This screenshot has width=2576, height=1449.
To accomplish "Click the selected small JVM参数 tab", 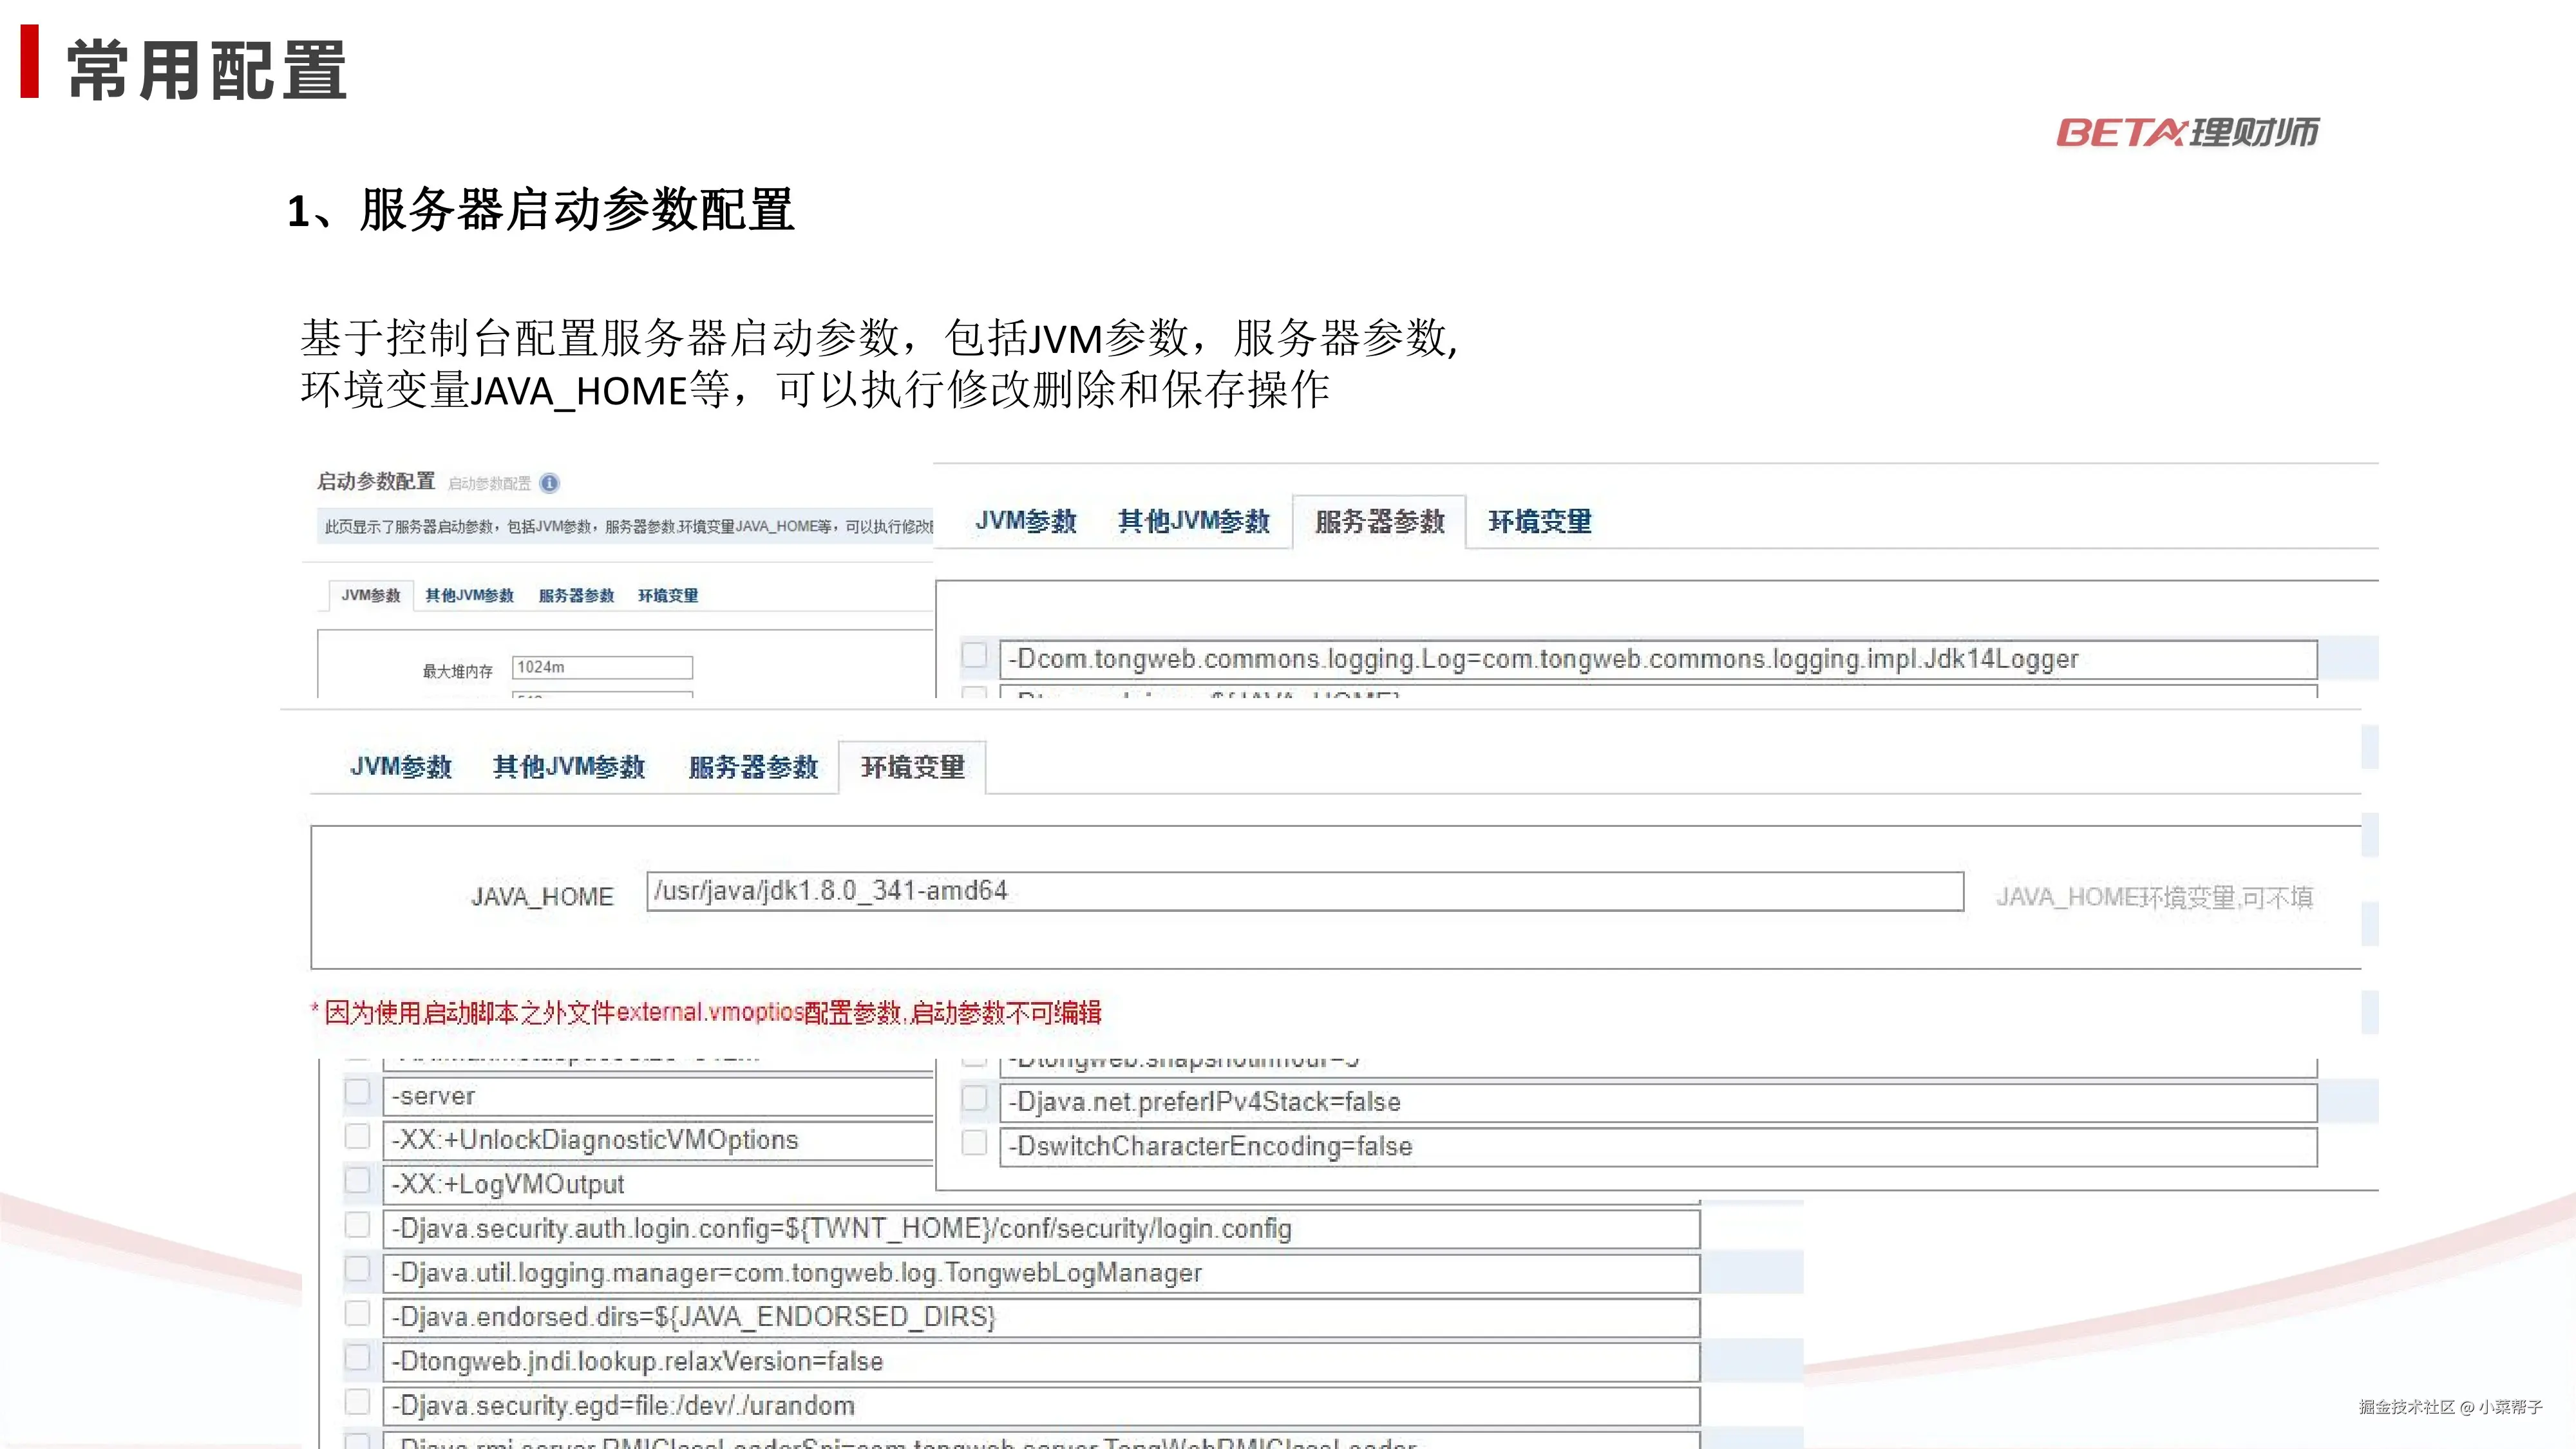I will (x=371, y=596).
